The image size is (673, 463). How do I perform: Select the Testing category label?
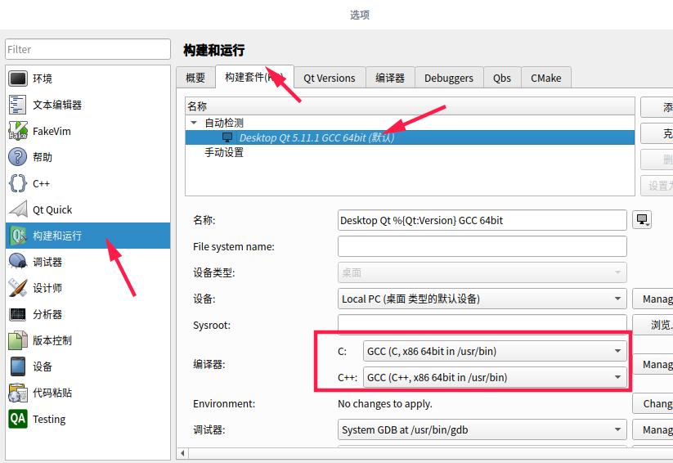pyautogui.click(x=49, y=419)
